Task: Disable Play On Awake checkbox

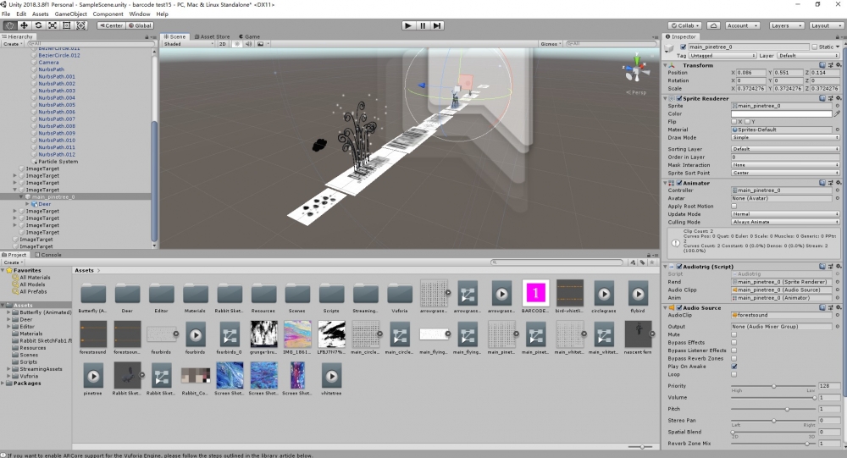Action: [734, 367]
